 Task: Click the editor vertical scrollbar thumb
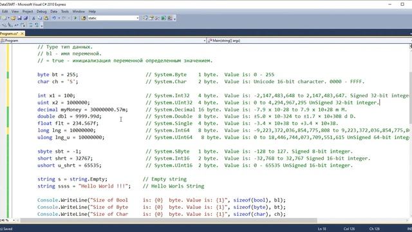coord(410,97)
